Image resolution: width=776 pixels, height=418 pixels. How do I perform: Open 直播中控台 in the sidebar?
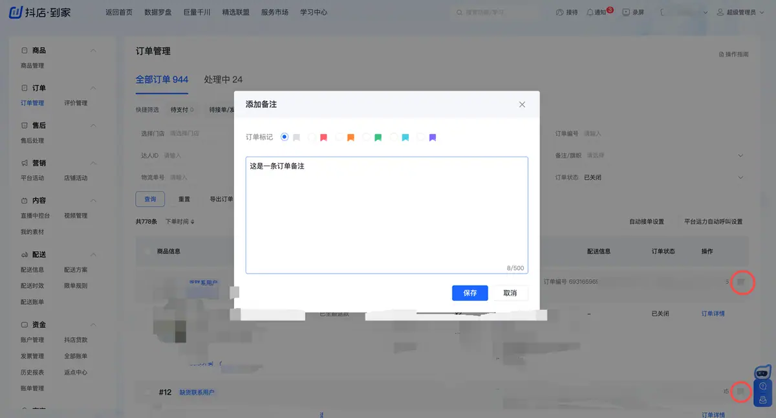pos(35,215)
